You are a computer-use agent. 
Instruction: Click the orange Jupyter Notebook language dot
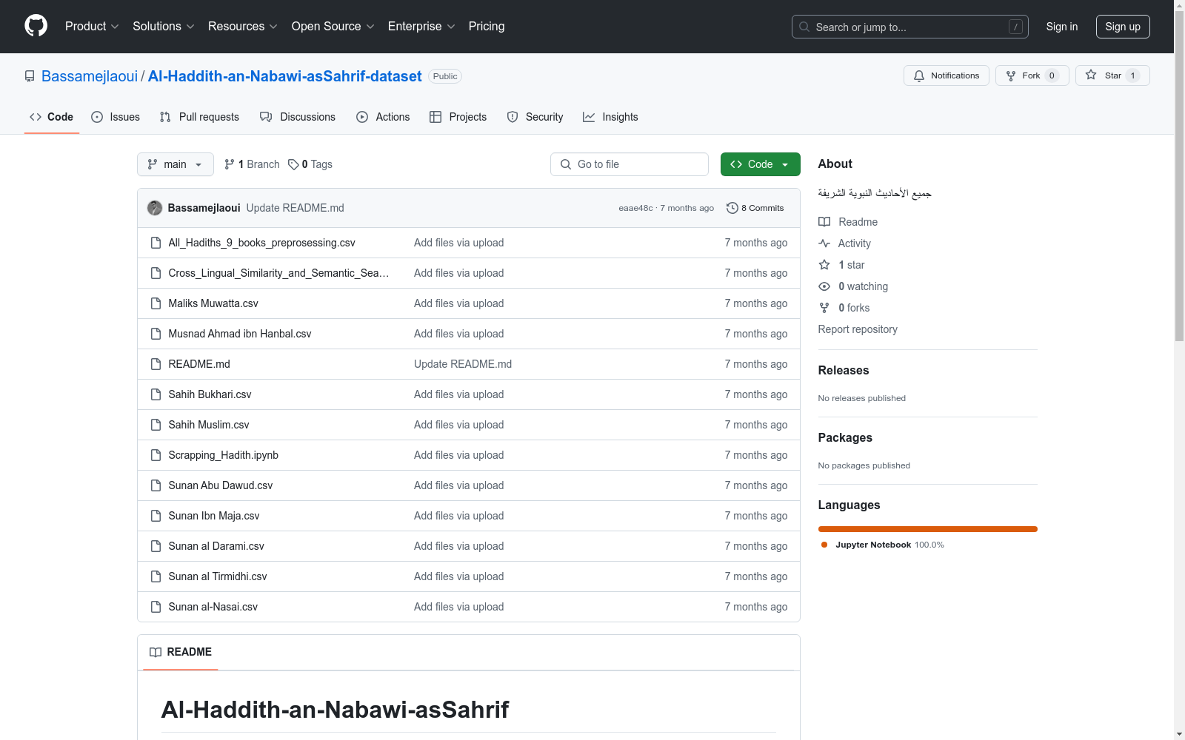pyautogui.click(x=824, y=545)
